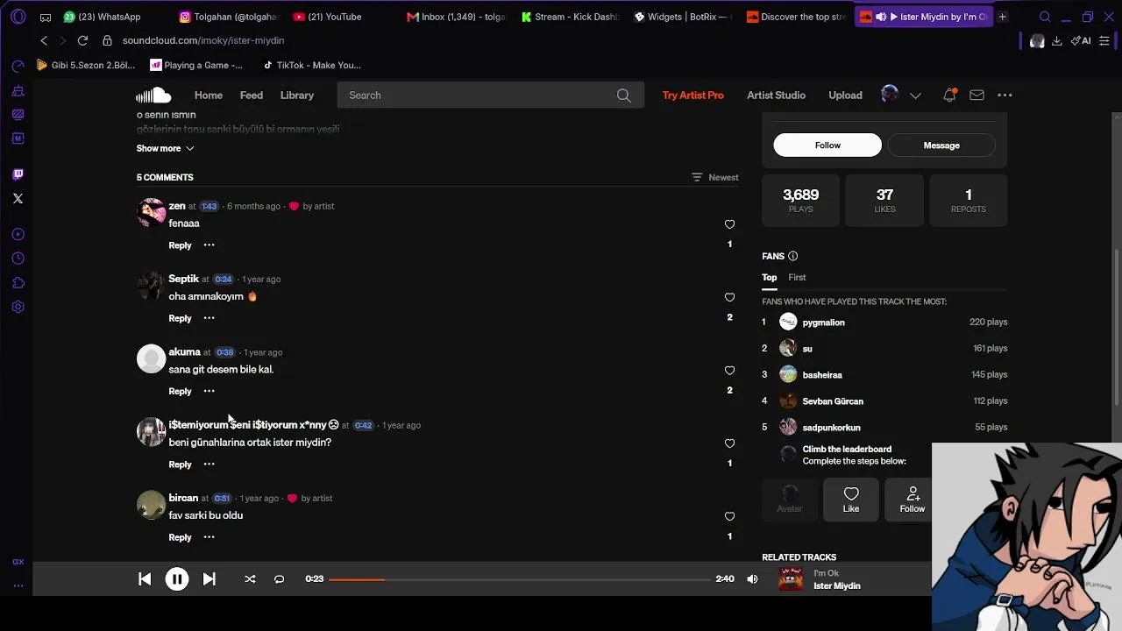
Task: Like Septik's comment
Action: [x=729, y=297]
